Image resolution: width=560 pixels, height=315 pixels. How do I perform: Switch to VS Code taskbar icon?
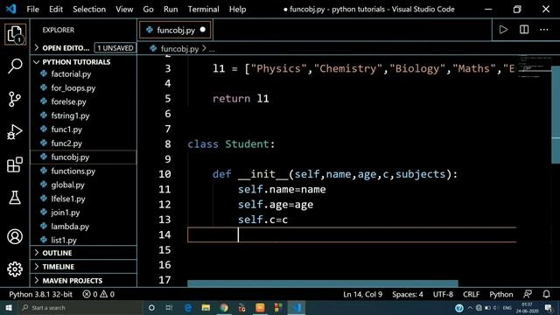(x=297, y=307)
